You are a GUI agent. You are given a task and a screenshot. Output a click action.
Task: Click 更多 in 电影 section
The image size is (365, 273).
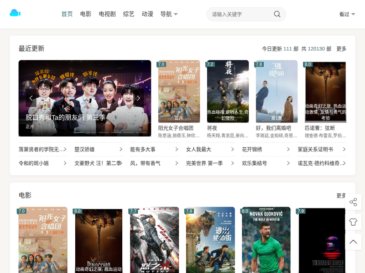tap(341, 196)
